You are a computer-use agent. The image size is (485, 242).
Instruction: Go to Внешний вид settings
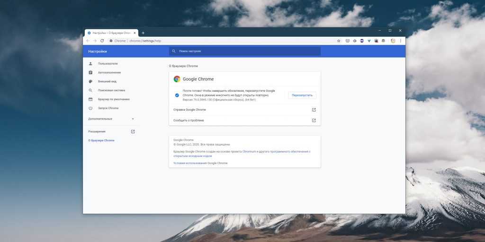click(x=107, y=81)
